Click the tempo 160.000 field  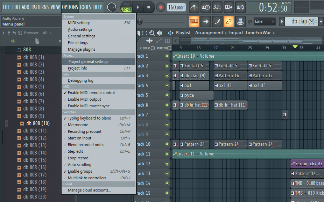176,8
